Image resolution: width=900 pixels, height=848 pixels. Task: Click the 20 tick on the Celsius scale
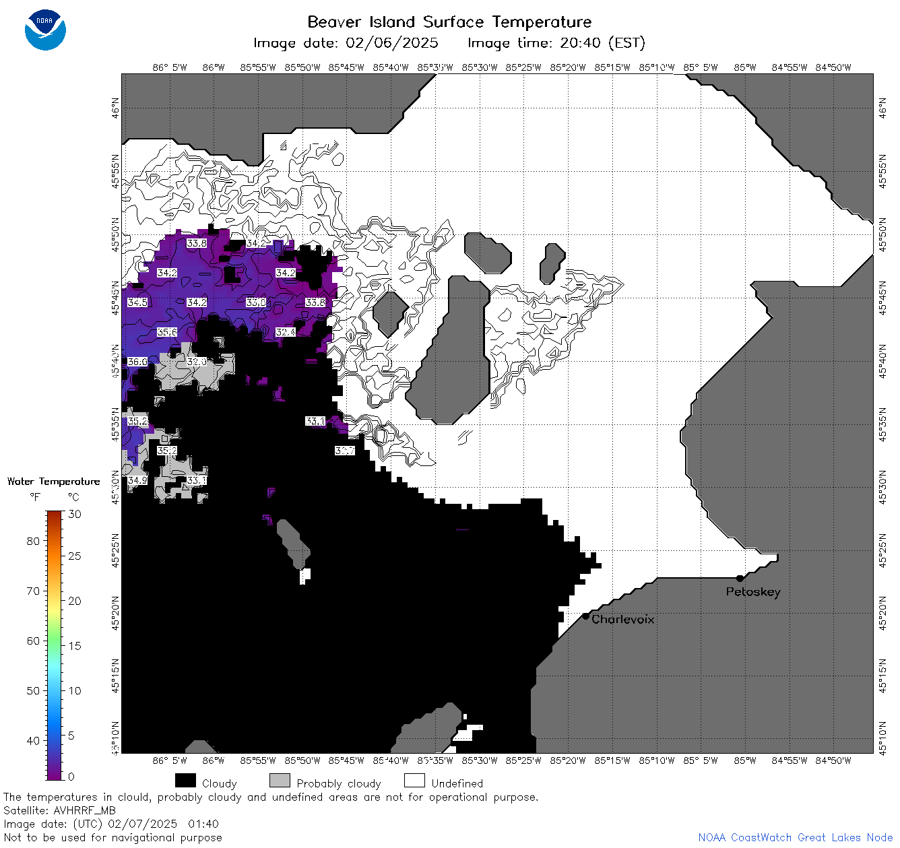[x=75, y=601]
